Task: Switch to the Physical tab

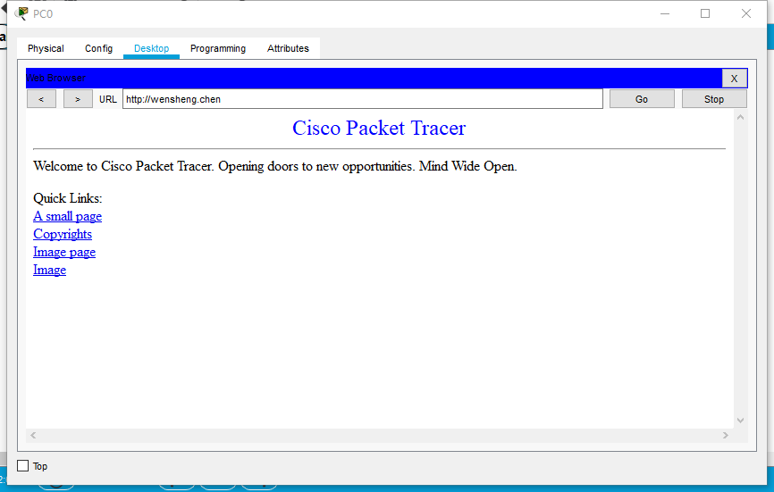Action: point(46,48)
